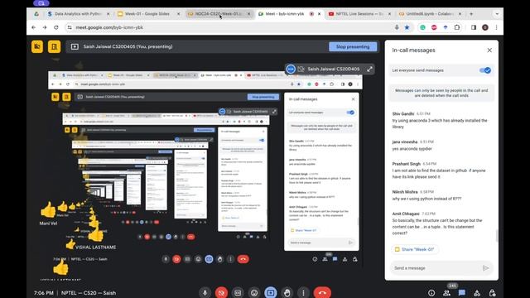Open host controls lock icon
This screenshot has height=298, width=530.
[492, 293]
